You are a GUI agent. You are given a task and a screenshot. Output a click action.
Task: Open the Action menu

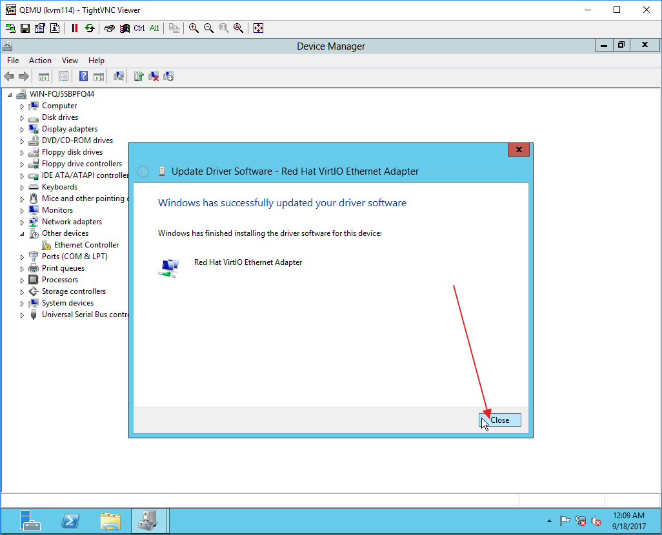40,61
